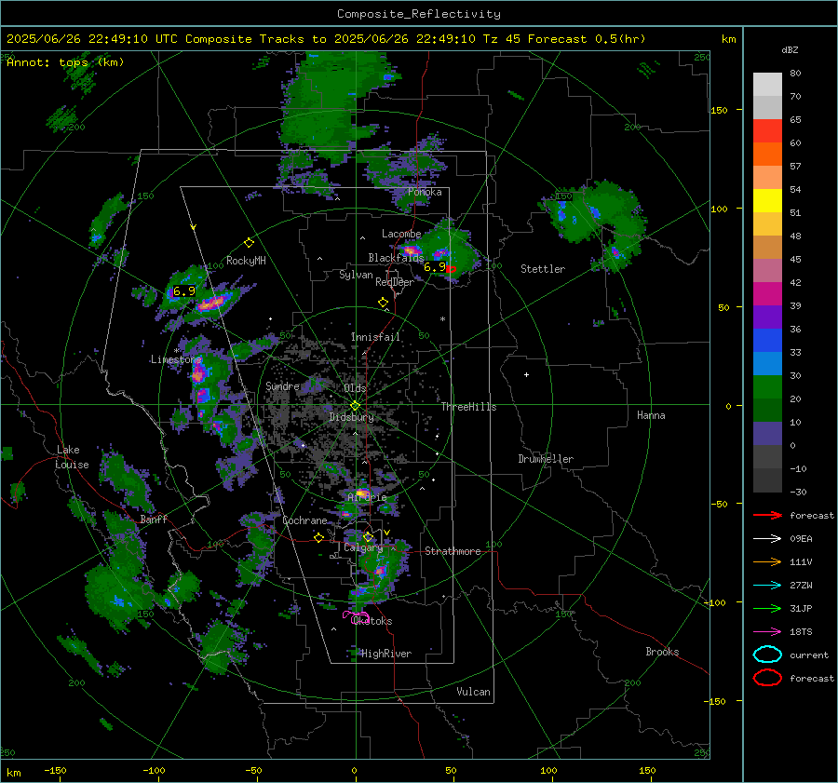Screen dimensions: 838x783
Task: Click the -150 tick label on horizontal axis
Action: coord(55,770)
